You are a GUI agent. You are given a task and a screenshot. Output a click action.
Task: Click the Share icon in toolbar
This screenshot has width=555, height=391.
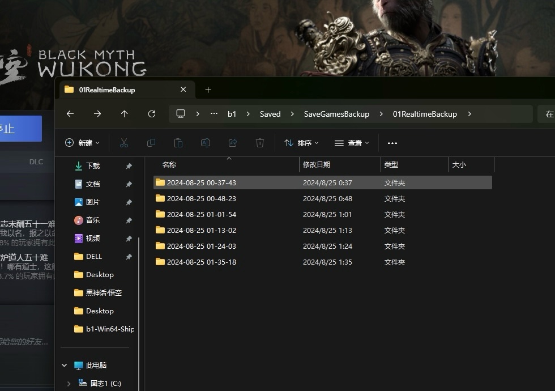233,143
